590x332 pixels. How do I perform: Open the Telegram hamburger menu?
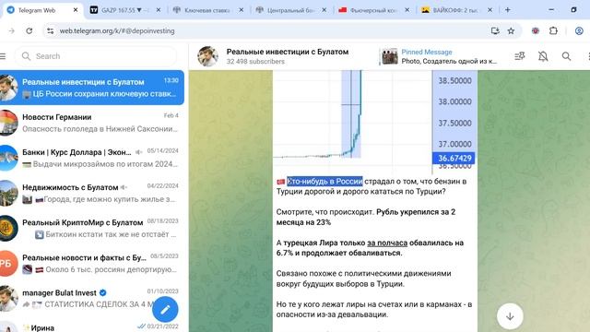[3, 56]
